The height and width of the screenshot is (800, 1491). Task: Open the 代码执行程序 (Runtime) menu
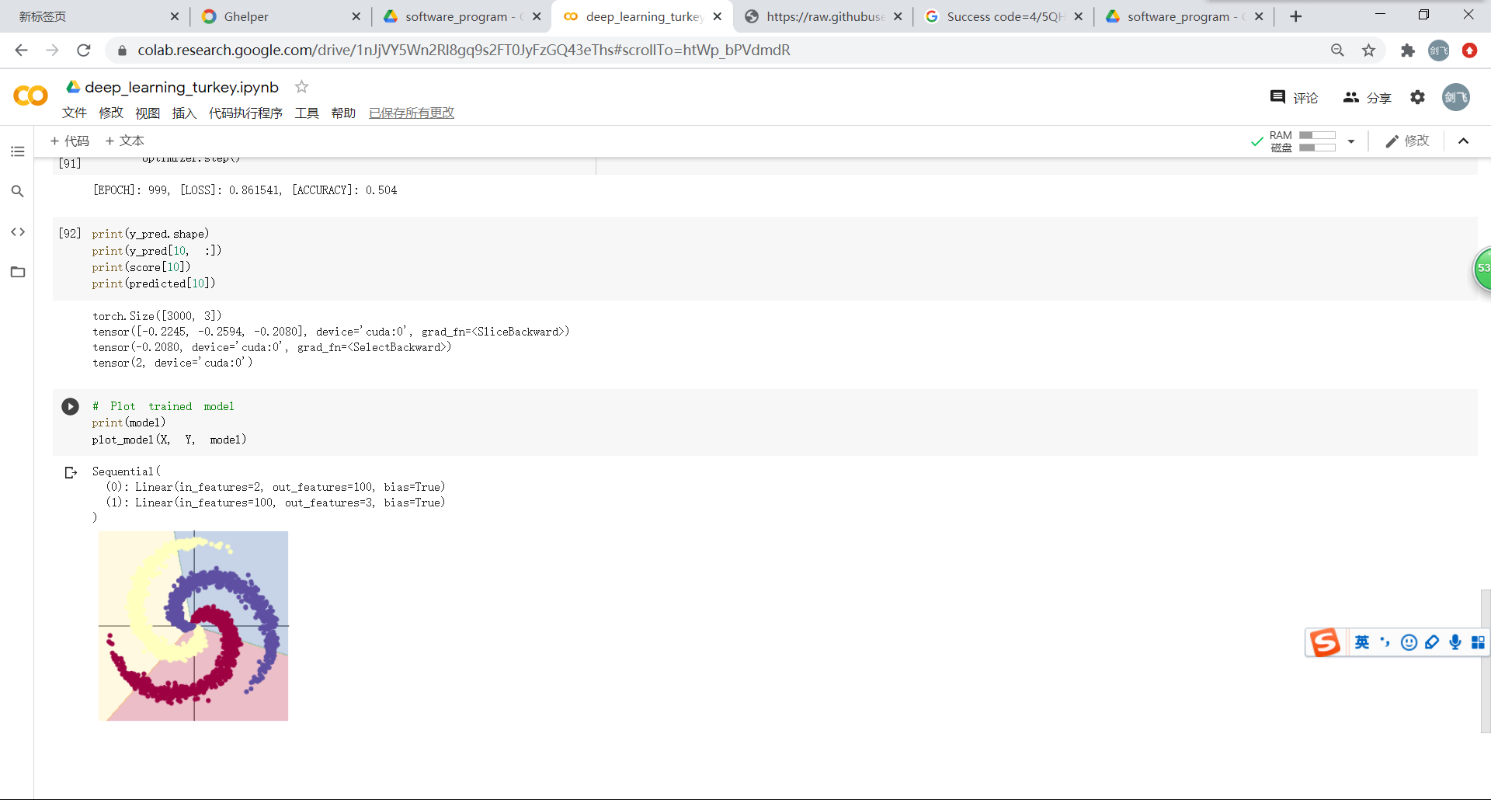point(245,113)
